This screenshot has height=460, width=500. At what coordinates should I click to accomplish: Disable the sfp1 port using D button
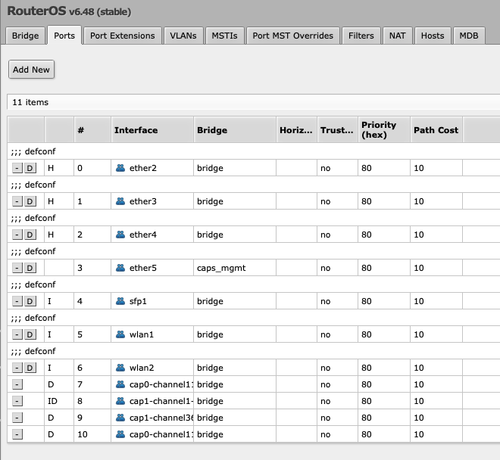30,301
